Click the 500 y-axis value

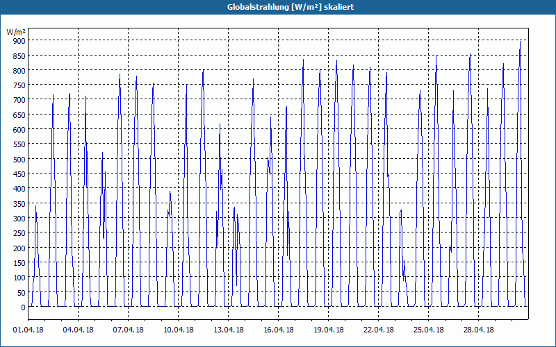click(19, 160)
